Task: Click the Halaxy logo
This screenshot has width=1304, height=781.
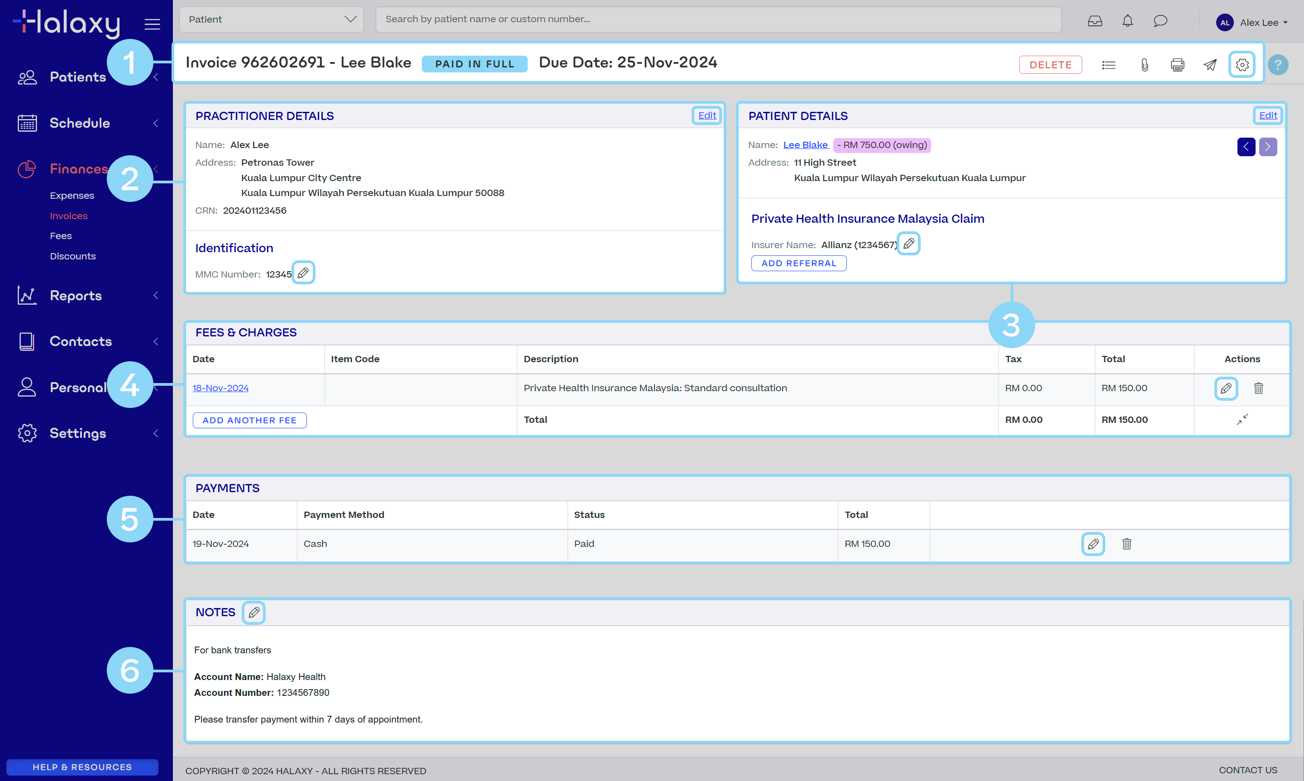Action: (x=66, y=23)
